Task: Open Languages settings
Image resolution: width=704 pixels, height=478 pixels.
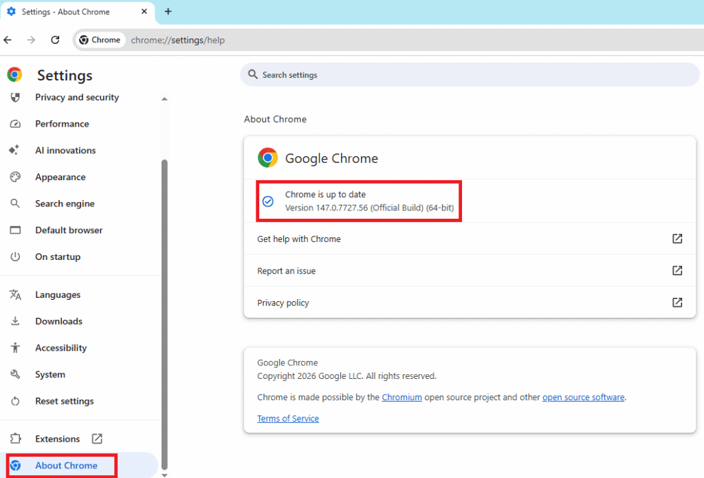Action: click(x=58, y=294)
